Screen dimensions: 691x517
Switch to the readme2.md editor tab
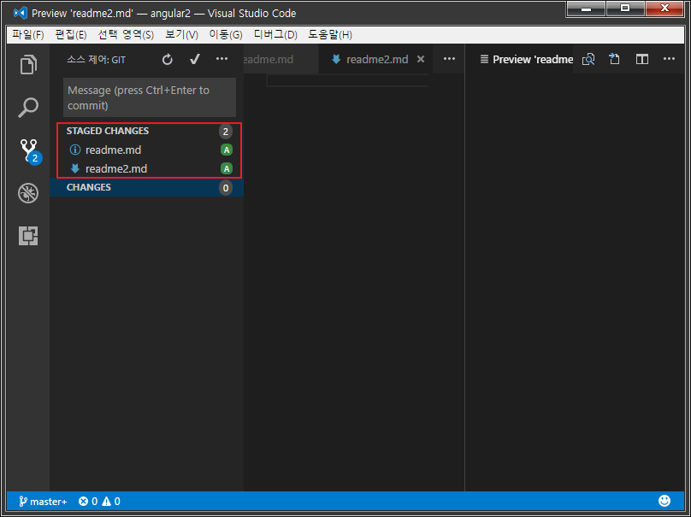coord(376,60)
